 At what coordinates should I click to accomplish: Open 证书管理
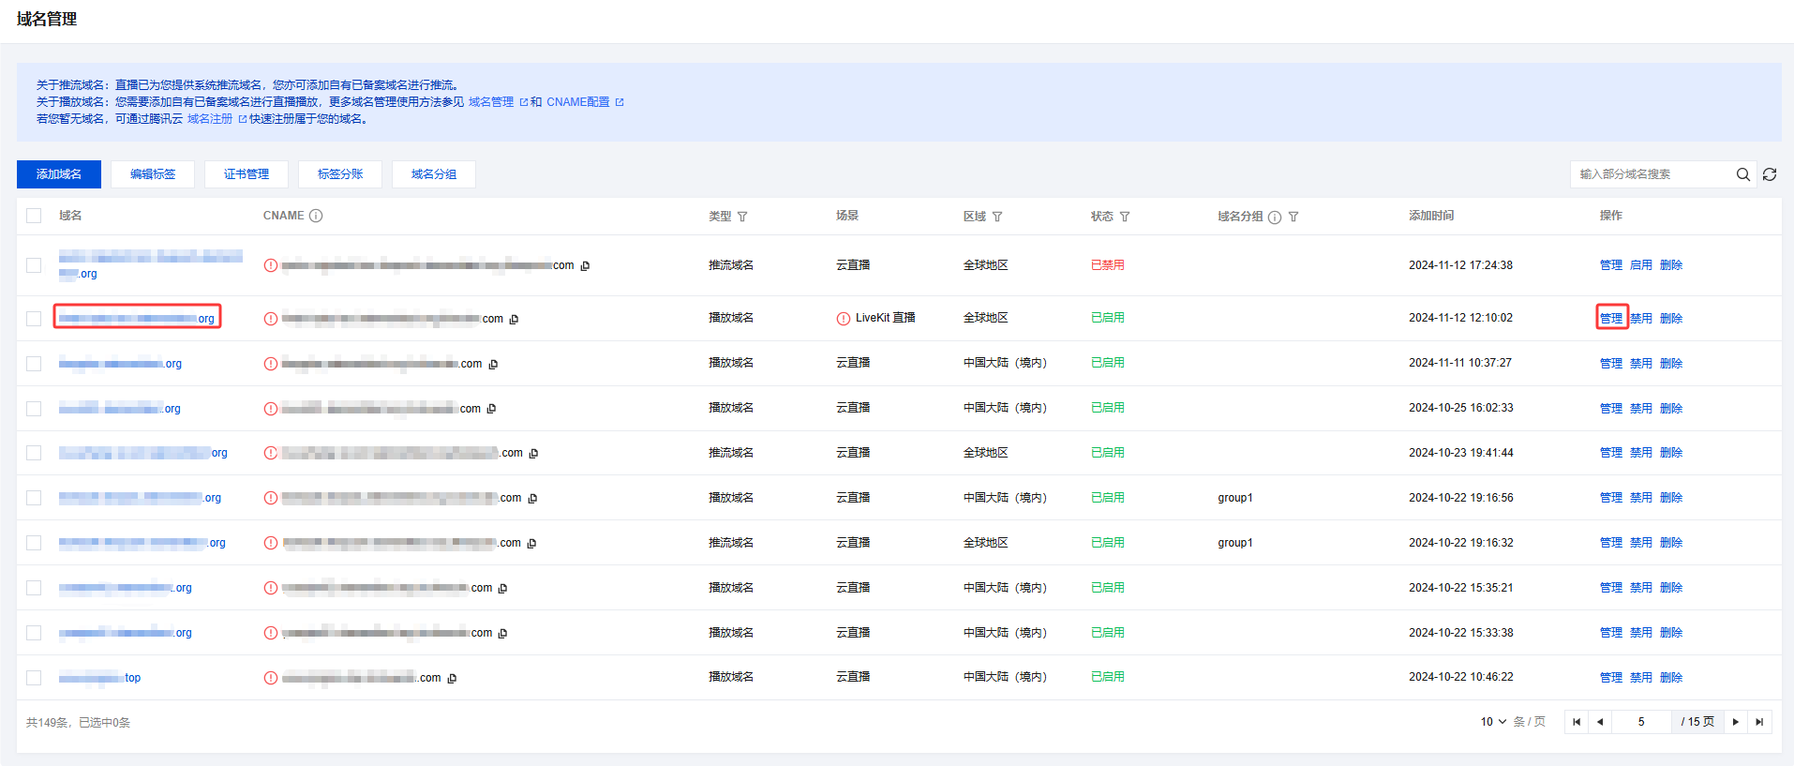point(247,174)
